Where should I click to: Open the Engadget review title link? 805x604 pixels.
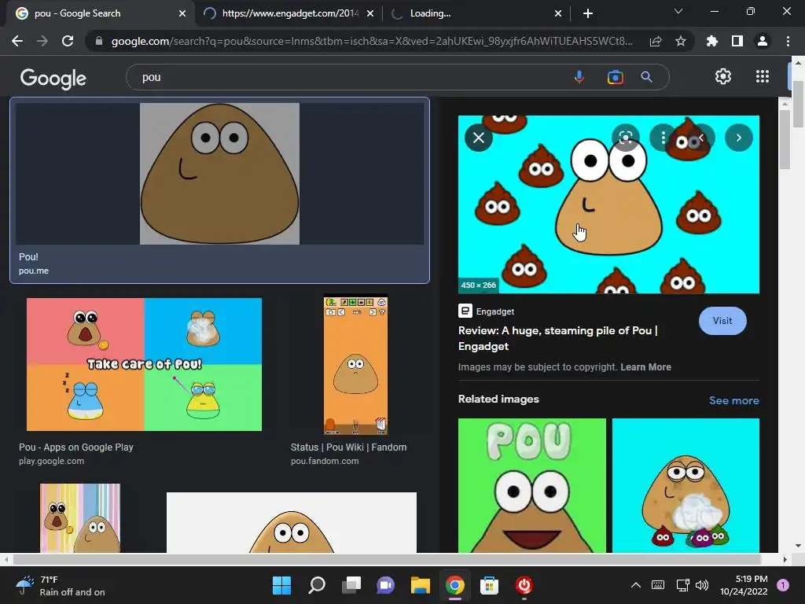(x=557, y=338)
